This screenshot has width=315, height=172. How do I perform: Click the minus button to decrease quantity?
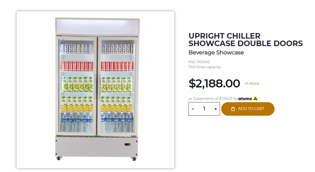(193, 109)
